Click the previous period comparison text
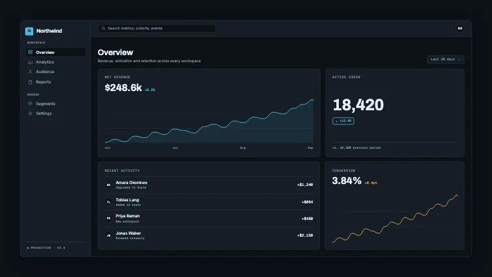Viewport: 492px width, 277px height. click(356, 147)
